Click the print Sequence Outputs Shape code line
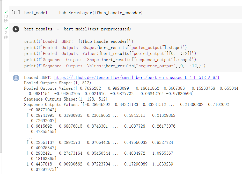 [x=110, y=60]
